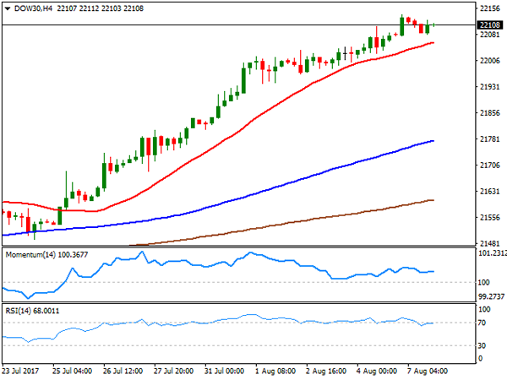Click the tallest green candle near 22156
This screenshot has height=380, width=507.
402,26
